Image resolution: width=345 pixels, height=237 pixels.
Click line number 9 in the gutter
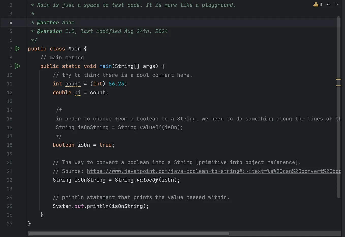[x=11, y=66]
